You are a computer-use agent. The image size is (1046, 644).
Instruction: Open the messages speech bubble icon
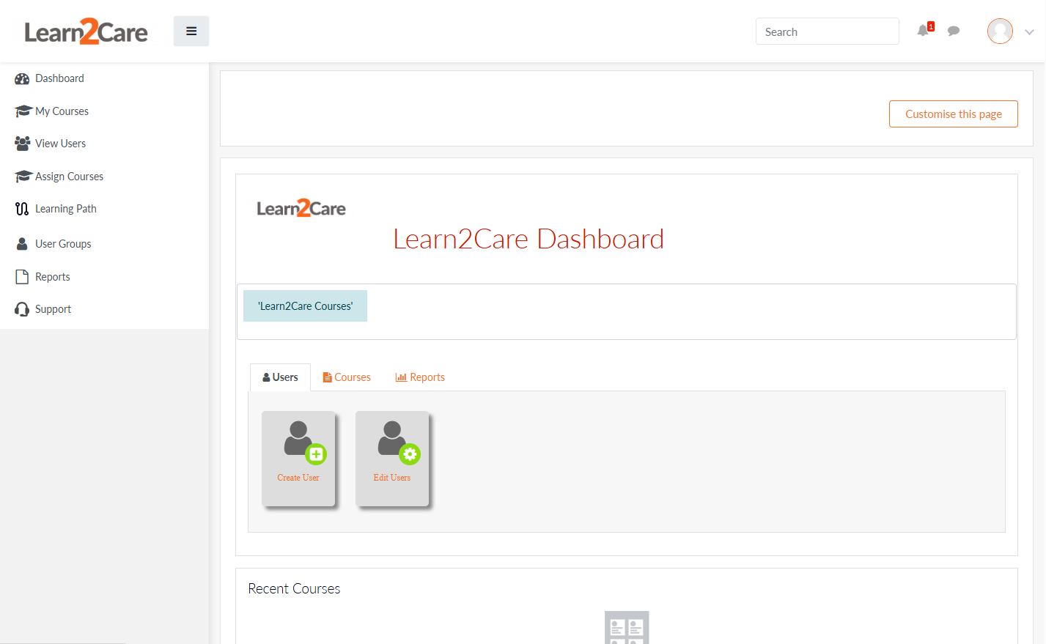pos(954,31)
